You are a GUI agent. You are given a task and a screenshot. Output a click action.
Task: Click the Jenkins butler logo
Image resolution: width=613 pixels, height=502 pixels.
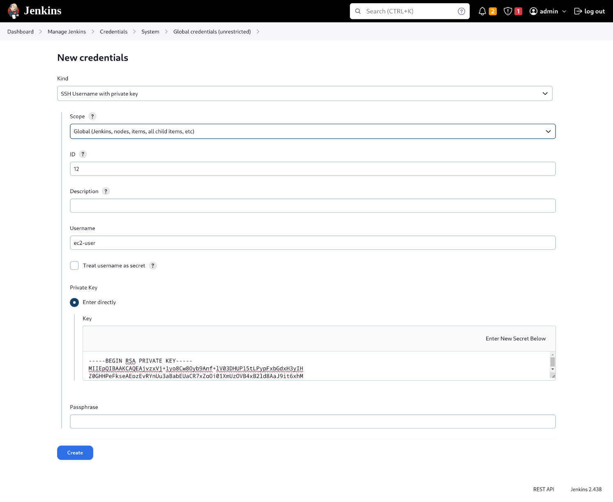pos(14,11)
